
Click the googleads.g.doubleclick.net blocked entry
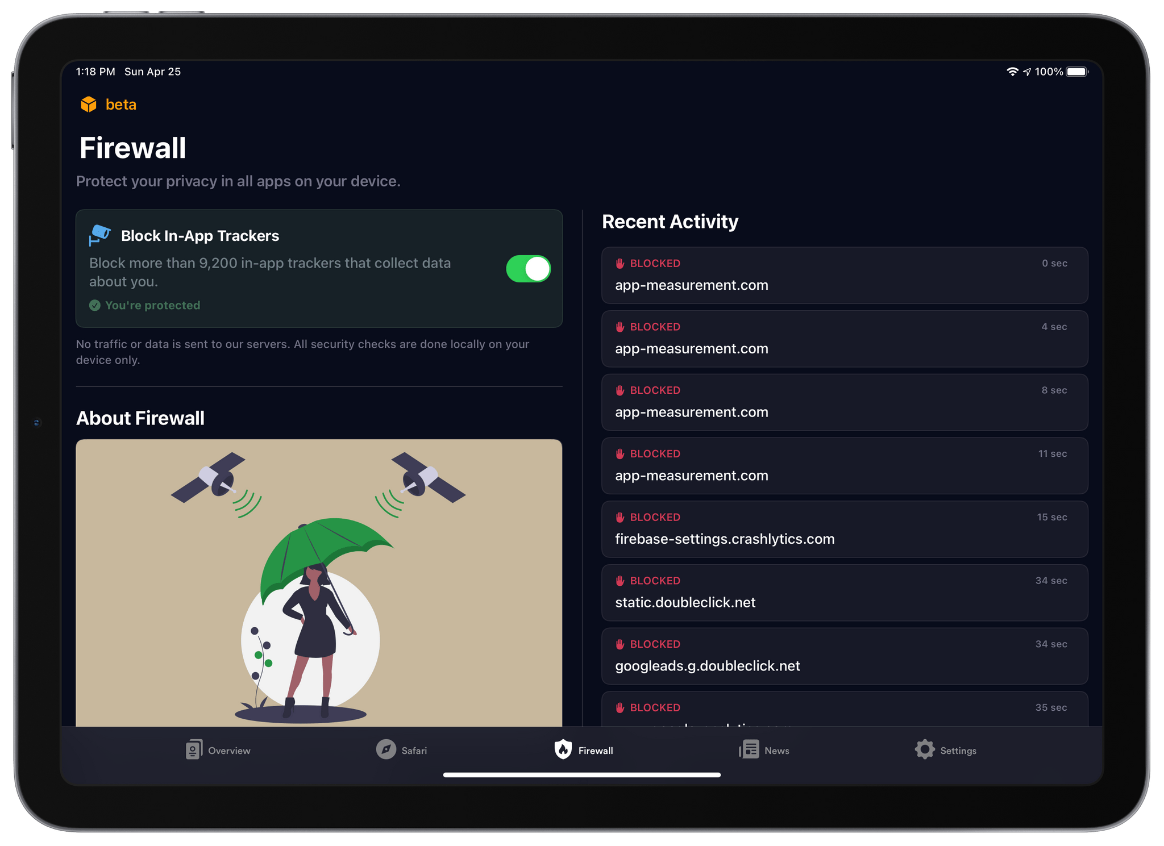[839, 655]
